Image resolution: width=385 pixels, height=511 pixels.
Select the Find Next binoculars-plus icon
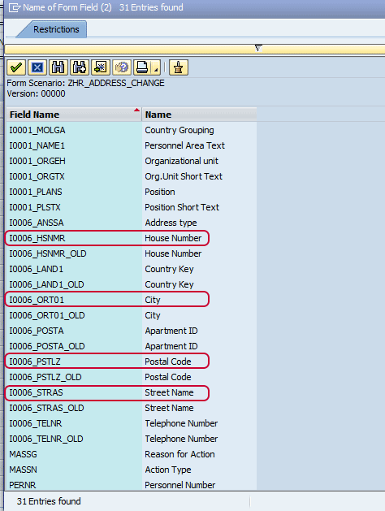(80, 67)
